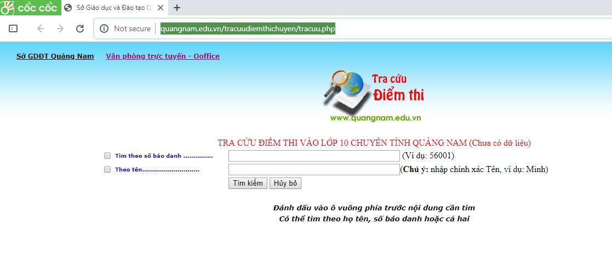612x258 pixels.
Task: Click the Tìm kiếm button
Action: (x=248, y=184)
